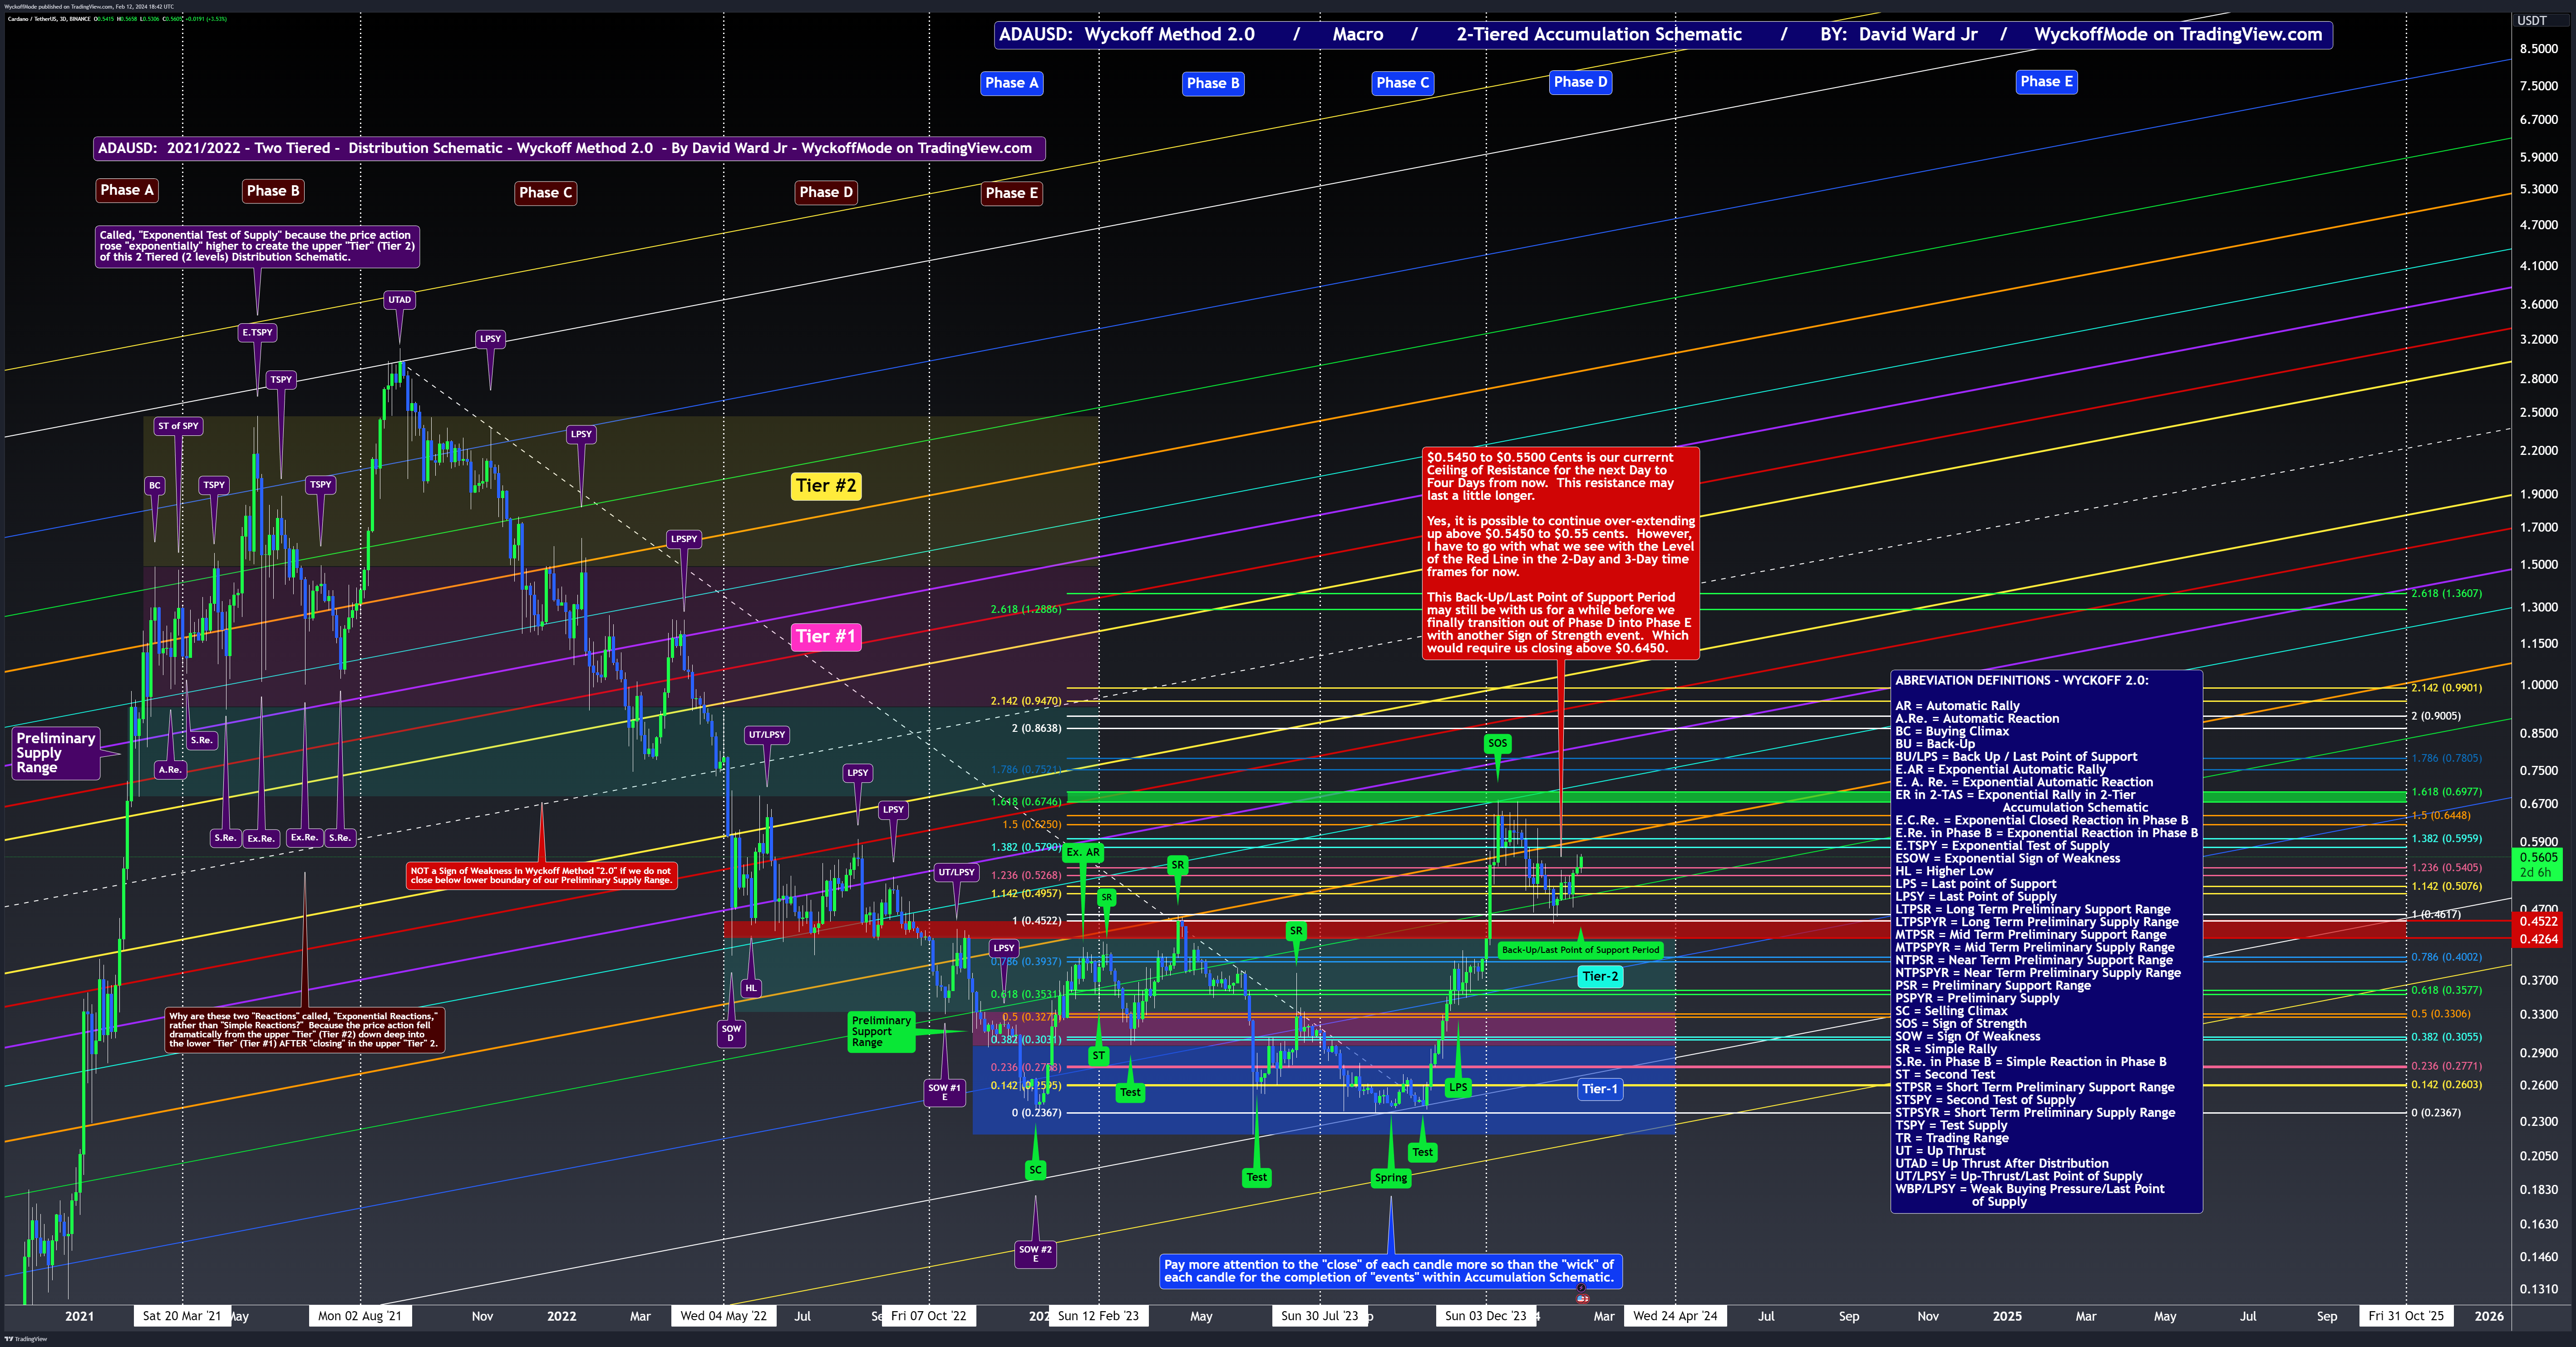
Task: Select the blue Phase D label
Action: tap(1580, 82)
